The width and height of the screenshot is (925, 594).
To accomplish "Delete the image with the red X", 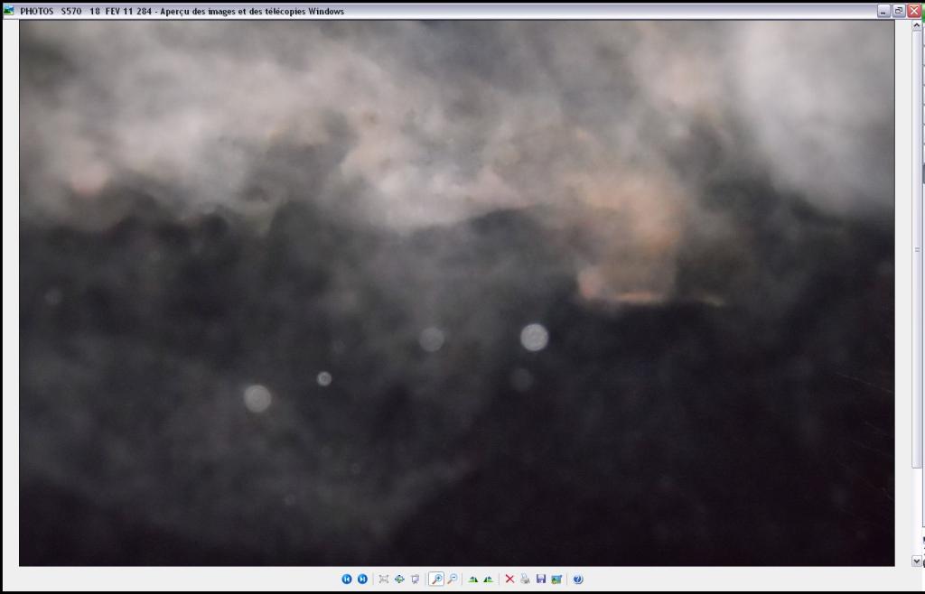I will coord(509,580).
